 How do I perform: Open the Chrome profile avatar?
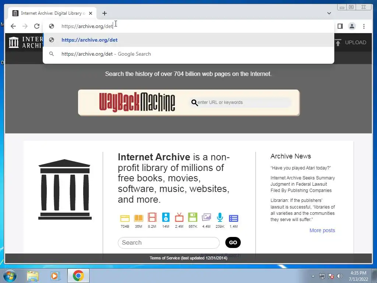352,26
